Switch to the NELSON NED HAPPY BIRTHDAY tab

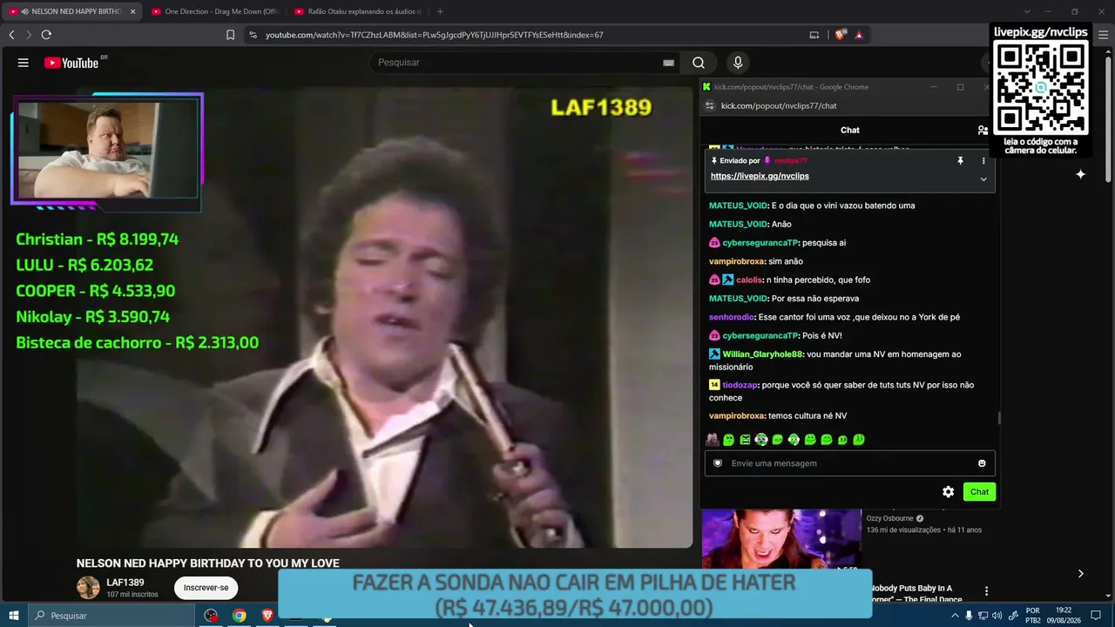tap(71, 11)
